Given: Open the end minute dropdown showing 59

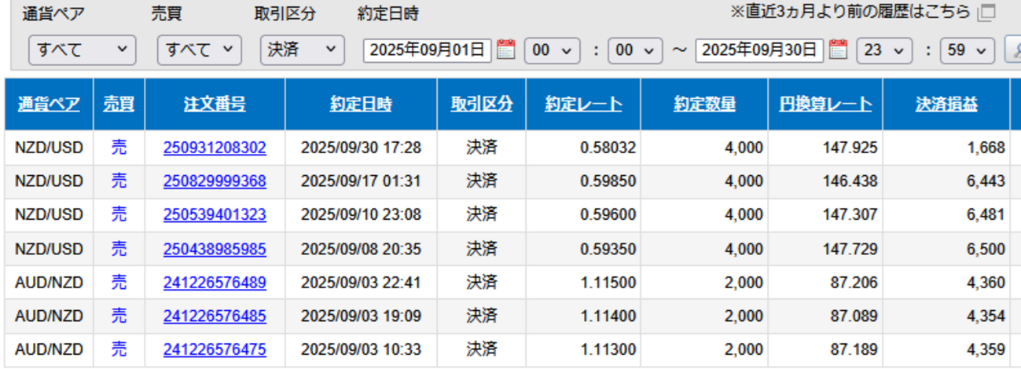Looking at the screenshot, I should click(967, 50).
